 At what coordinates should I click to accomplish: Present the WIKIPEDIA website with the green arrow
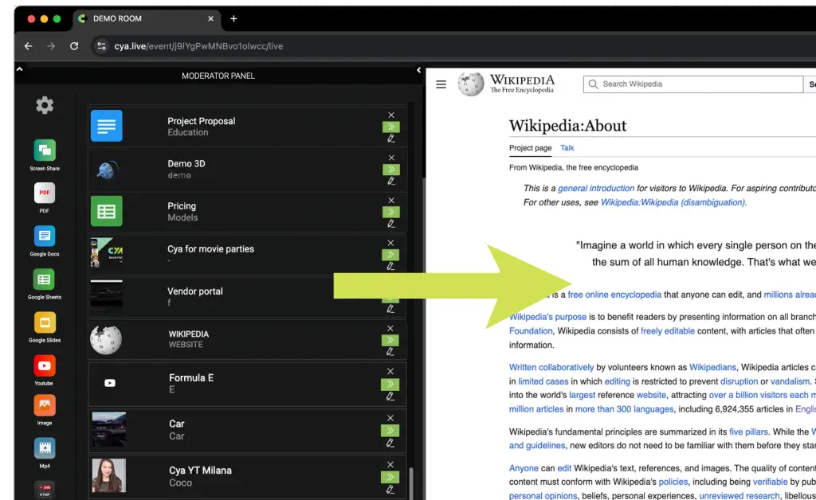[390, 340]
